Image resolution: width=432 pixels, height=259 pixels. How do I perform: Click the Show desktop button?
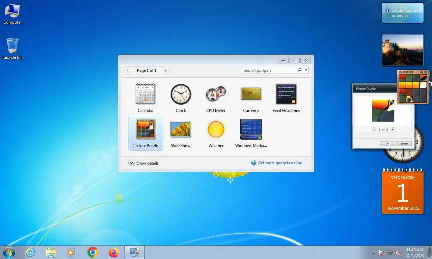point(430,252)
